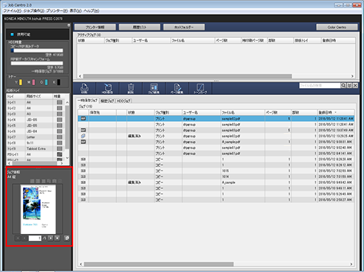This screenshot has height=272, width=364.
Task: Open the プリンター(P) menu
Action: pos(57,11)
